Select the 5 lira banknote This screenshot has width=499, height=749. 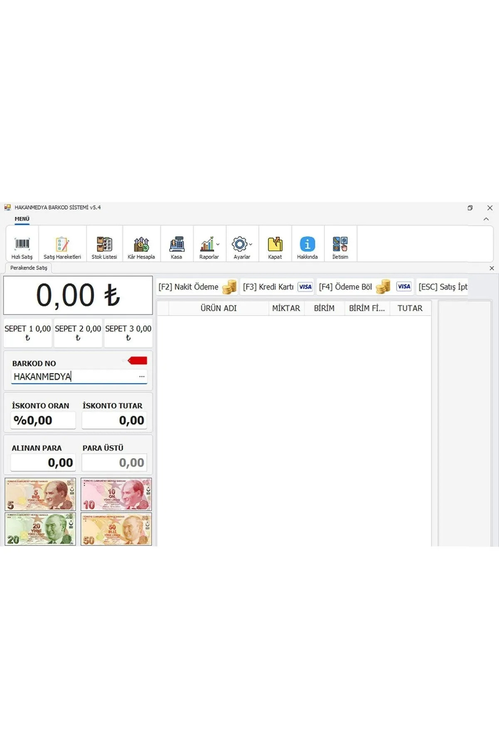pos(40,494)
